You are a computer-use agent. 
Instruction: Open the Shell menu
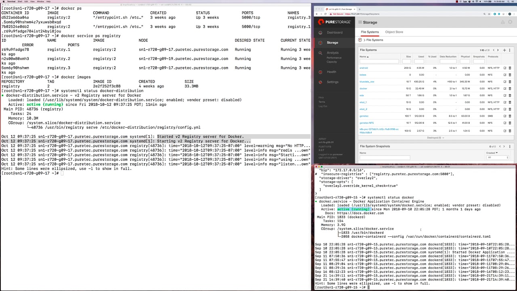(x=20, y=2)
